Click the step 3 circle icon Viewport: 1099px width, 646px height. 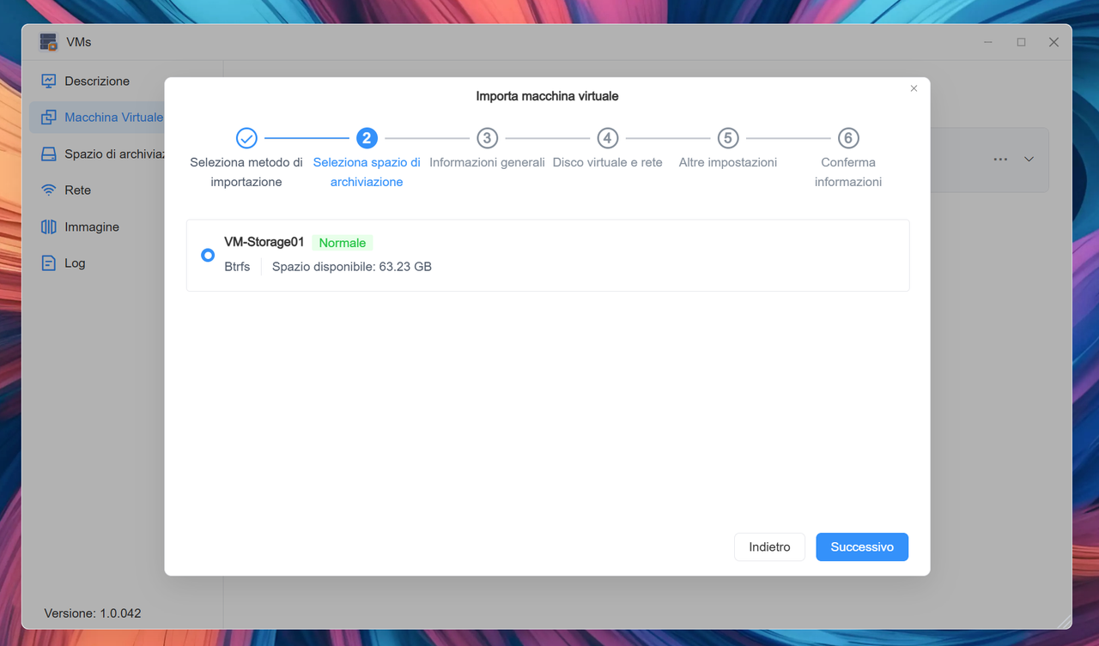pos(487,137)
